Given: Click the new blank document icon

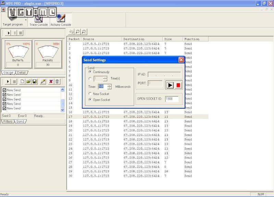Looking at the screenshot, I should pos(22,82).
